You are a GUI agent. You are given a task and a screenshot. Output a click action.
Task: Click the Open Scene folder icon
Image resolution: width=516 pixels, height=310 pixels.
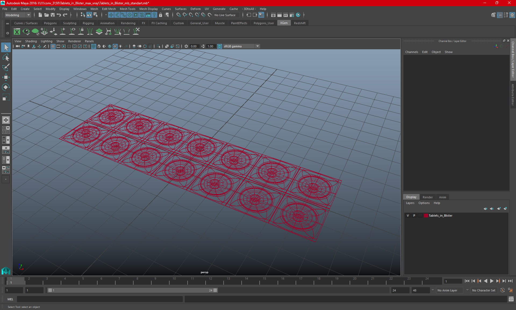tap(46, 15)
